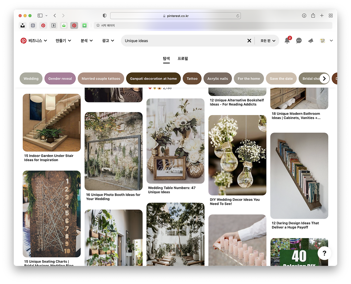Clear the search with the X button
This screenshot has height=284, width=351.
click(x=249, y=41)
